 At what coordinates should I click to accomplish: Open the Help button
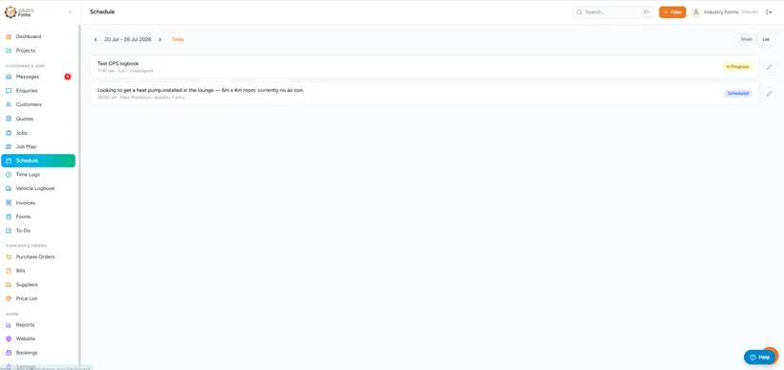click(759, 358)
